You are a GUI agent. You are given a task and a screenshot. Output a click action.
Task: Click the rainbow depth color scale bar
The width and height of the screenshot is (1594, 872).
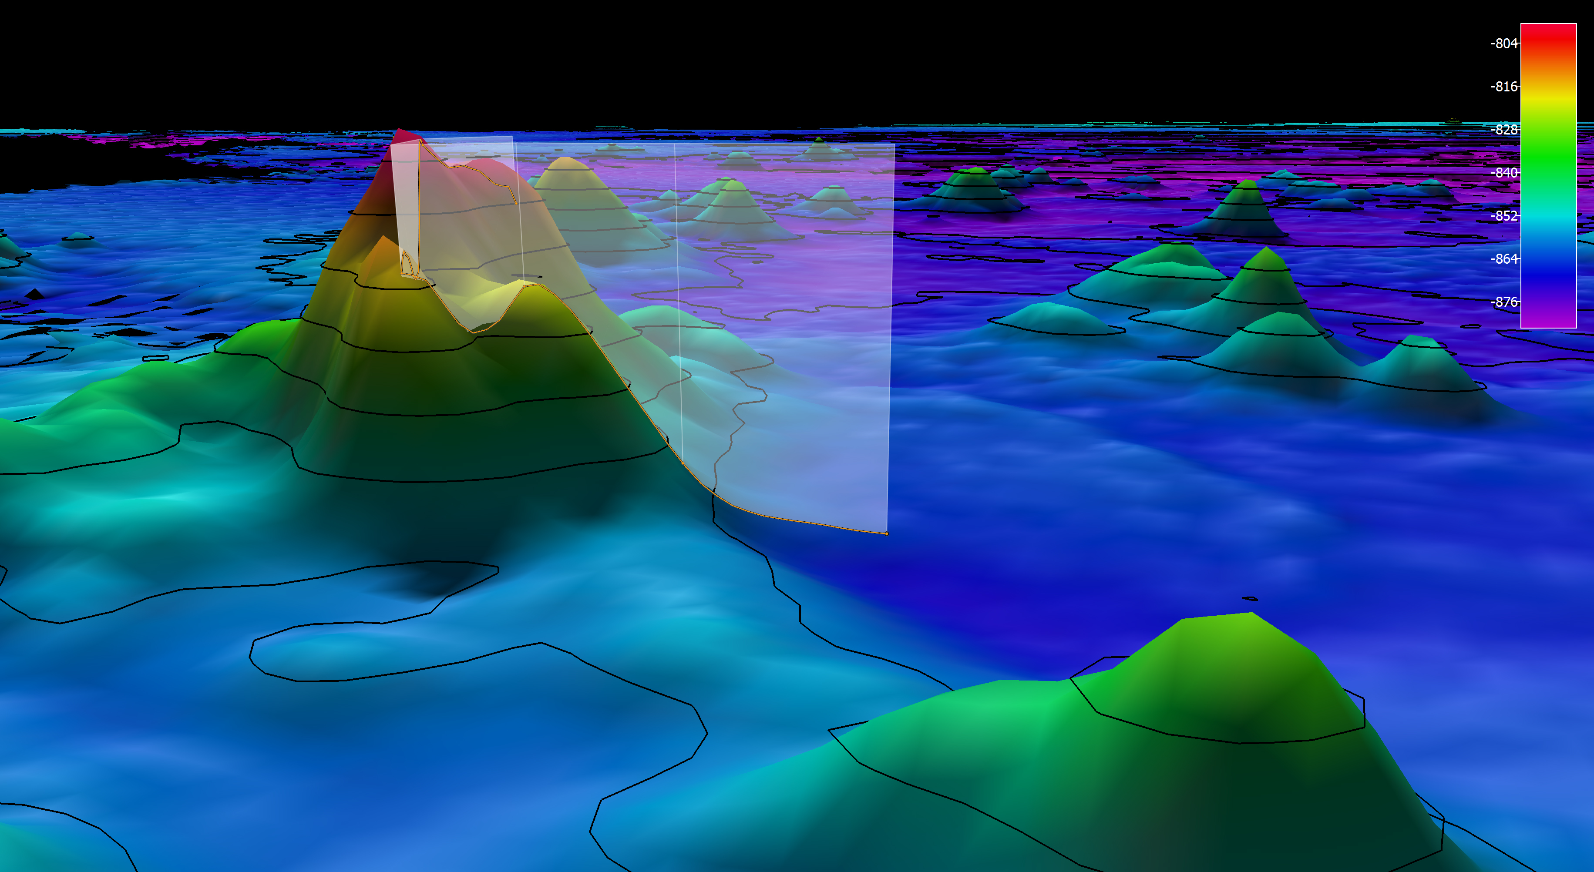click(x=1548, y=176)
